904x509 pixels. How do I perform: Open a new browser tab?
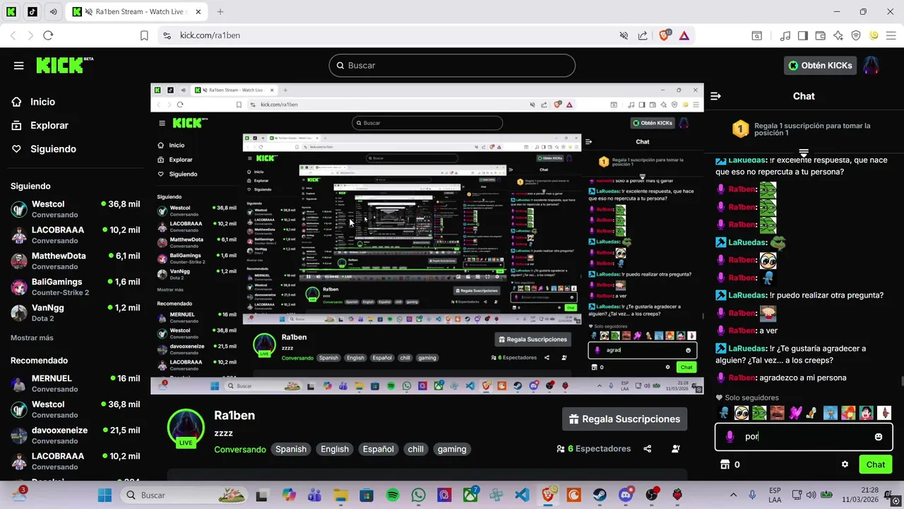(220, 12)
